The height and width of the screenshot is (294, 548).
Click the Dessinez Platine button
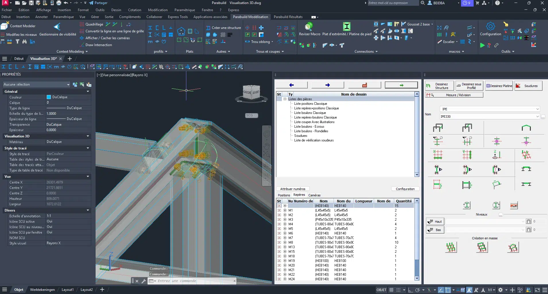click(x=499, y=86)
